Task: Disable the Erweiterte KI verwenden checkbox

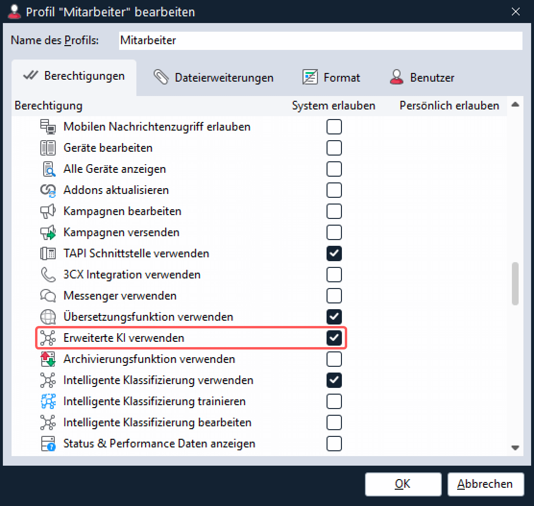Action: tap(334, 338)
